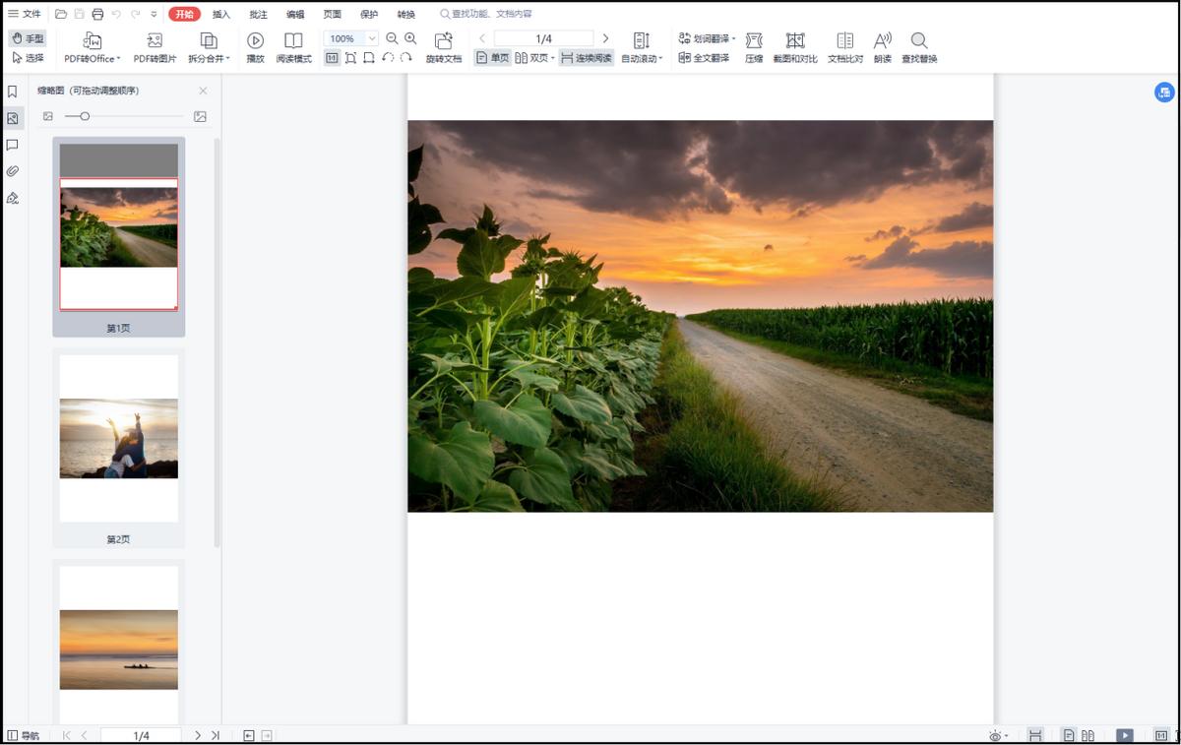
Task: Open the 文件 menu
Action: (25, 14)
